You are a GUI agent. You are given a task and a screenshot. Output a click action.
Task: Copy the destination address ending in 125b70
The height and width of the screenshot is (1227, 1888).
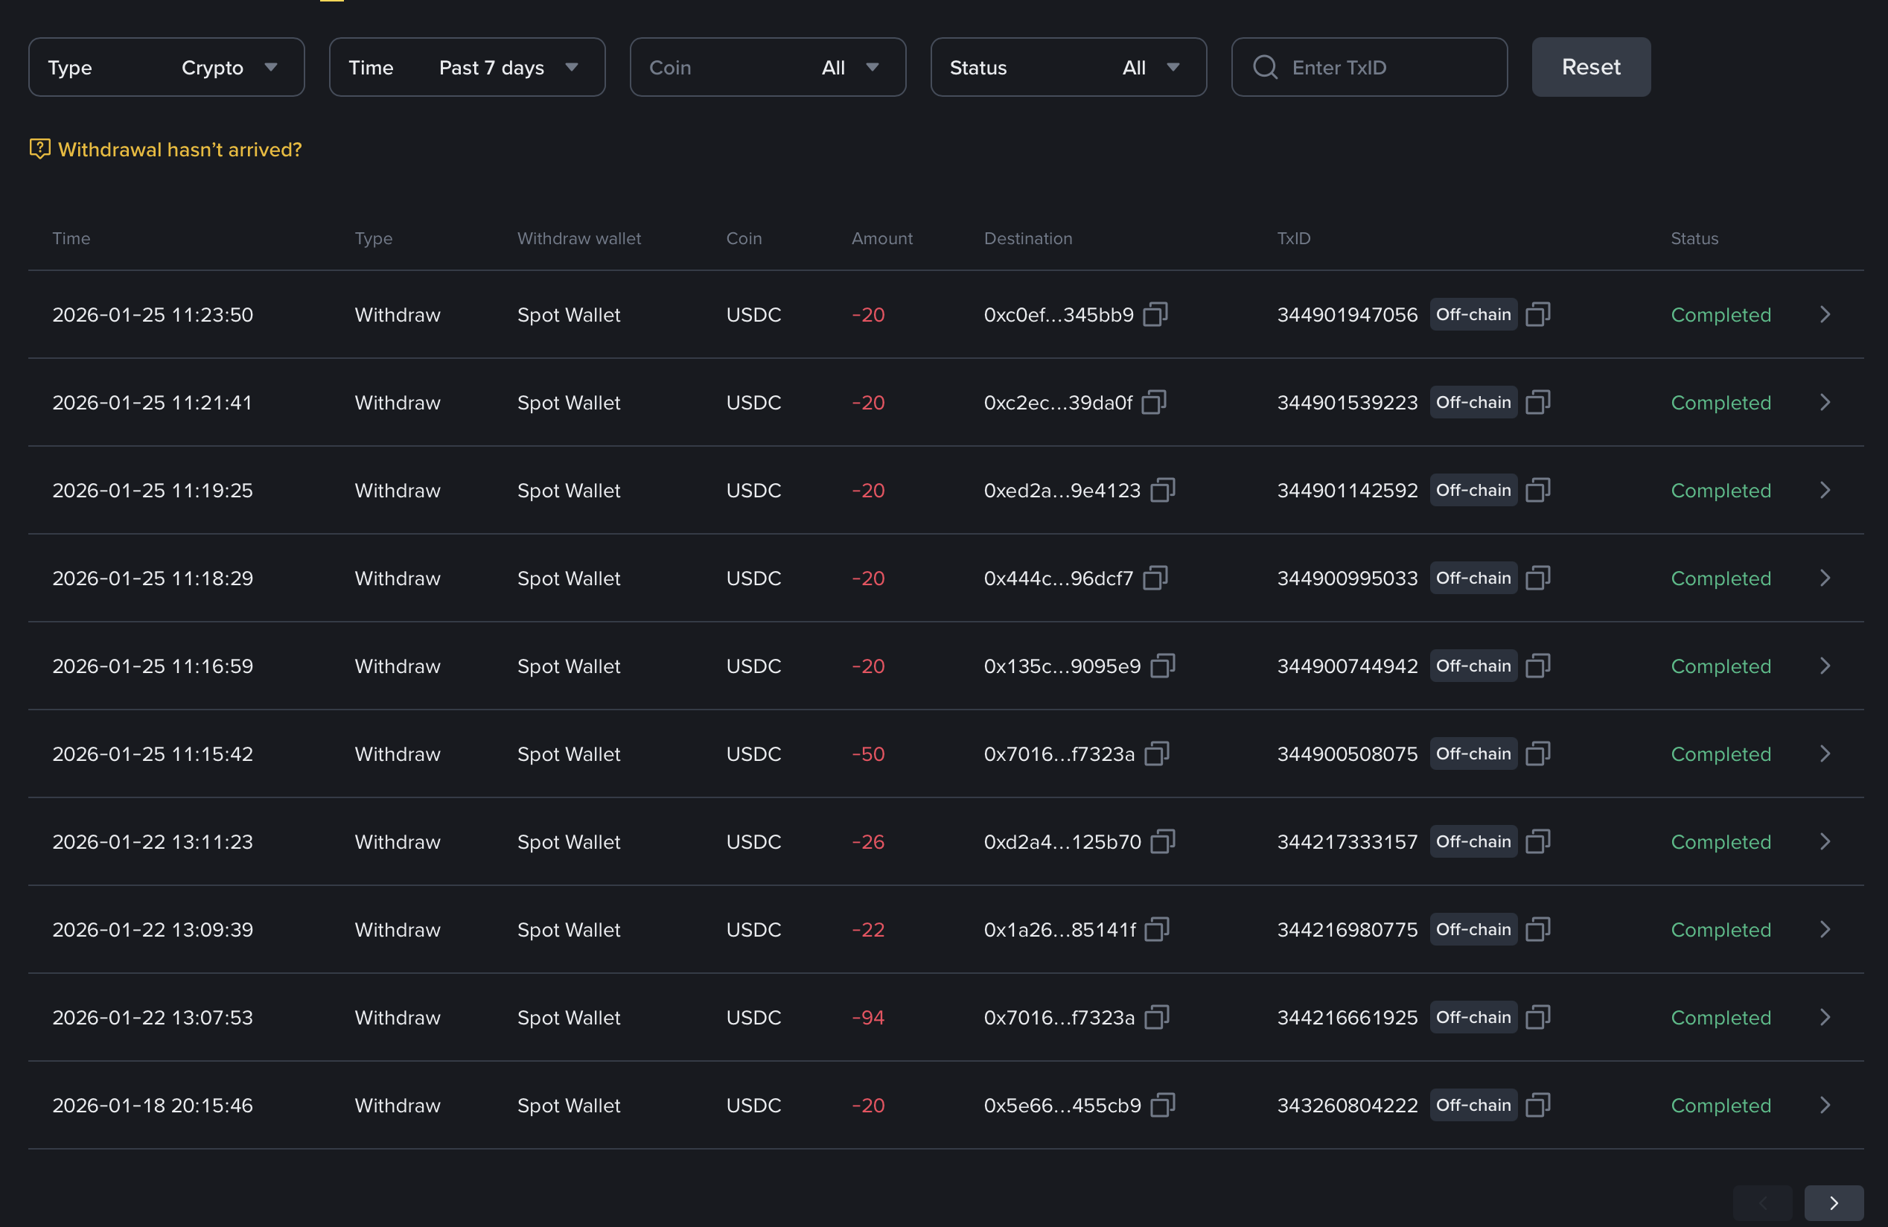(1162, 841)
